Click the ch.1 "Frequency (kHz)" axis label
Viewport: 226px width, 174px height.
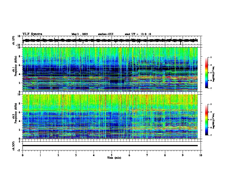click(16, 66)
